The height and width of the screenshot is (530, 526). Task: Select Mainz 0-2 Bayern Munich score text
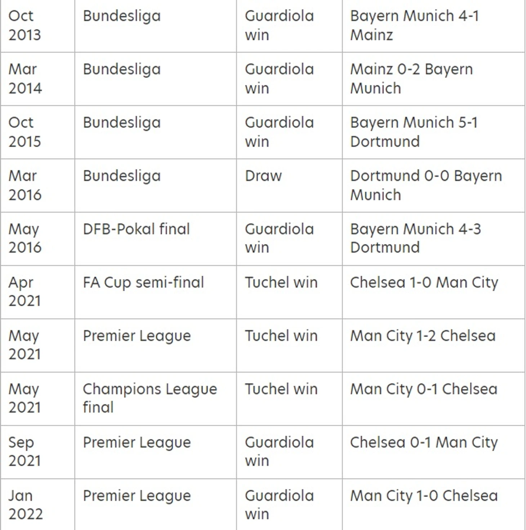click(x=411, y=78)
